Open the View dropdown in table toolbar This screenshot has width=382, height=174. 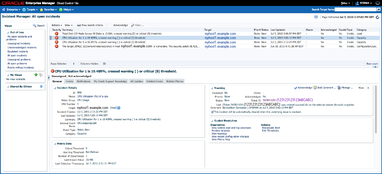pyautogui.click(x=69, y=25)
